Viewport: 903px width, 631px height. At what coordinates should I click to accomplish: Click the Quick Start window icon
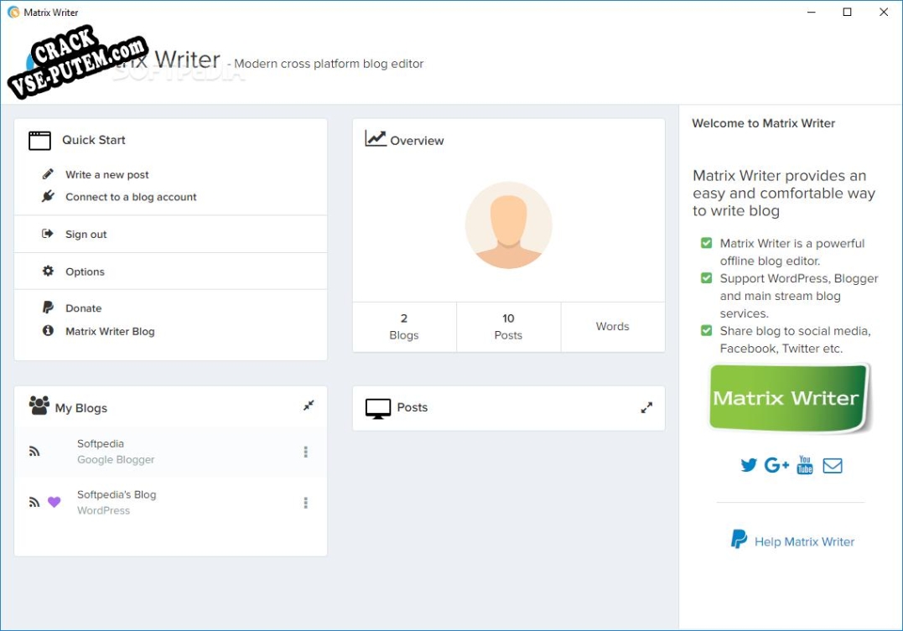[39, 141]
